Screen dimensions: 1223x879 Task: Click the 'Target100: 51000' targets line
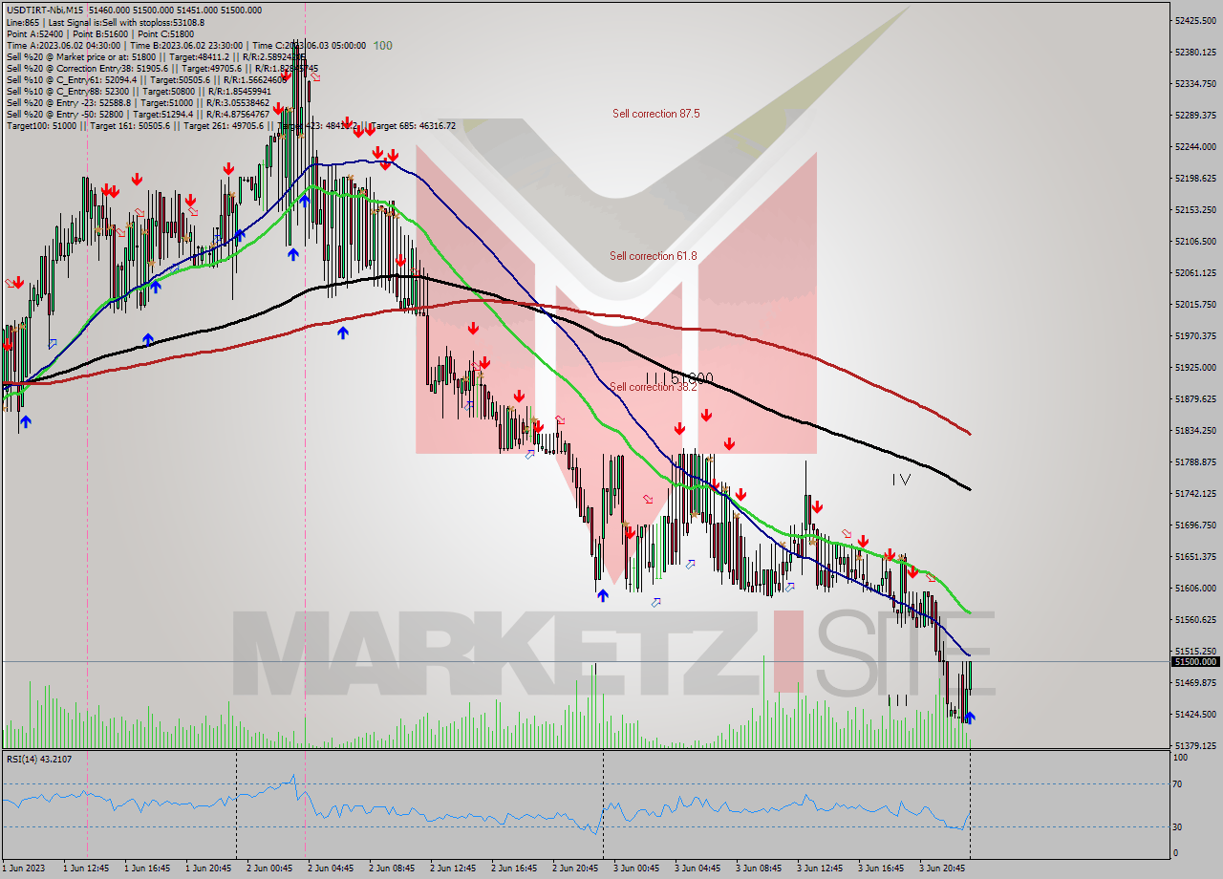click(x=230, y=125)
